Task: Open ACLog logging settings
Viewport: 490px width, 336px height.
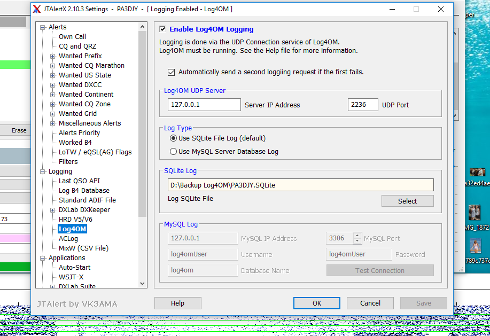Action: pyautogui.click(x=68, y=239)
